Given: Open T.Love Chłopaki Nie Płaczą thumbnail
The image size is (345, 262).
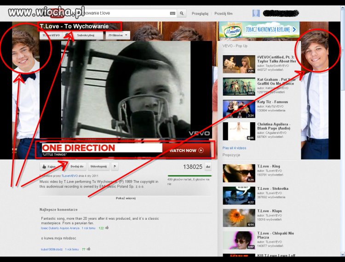Looking at the screenshot, I should [239, 240].
